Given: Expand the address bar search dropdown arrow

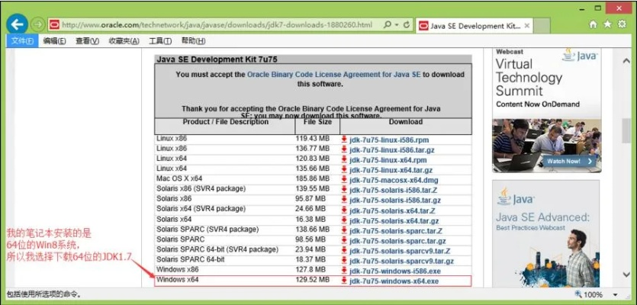Looking at the screenshot, I should coord(397,25).
